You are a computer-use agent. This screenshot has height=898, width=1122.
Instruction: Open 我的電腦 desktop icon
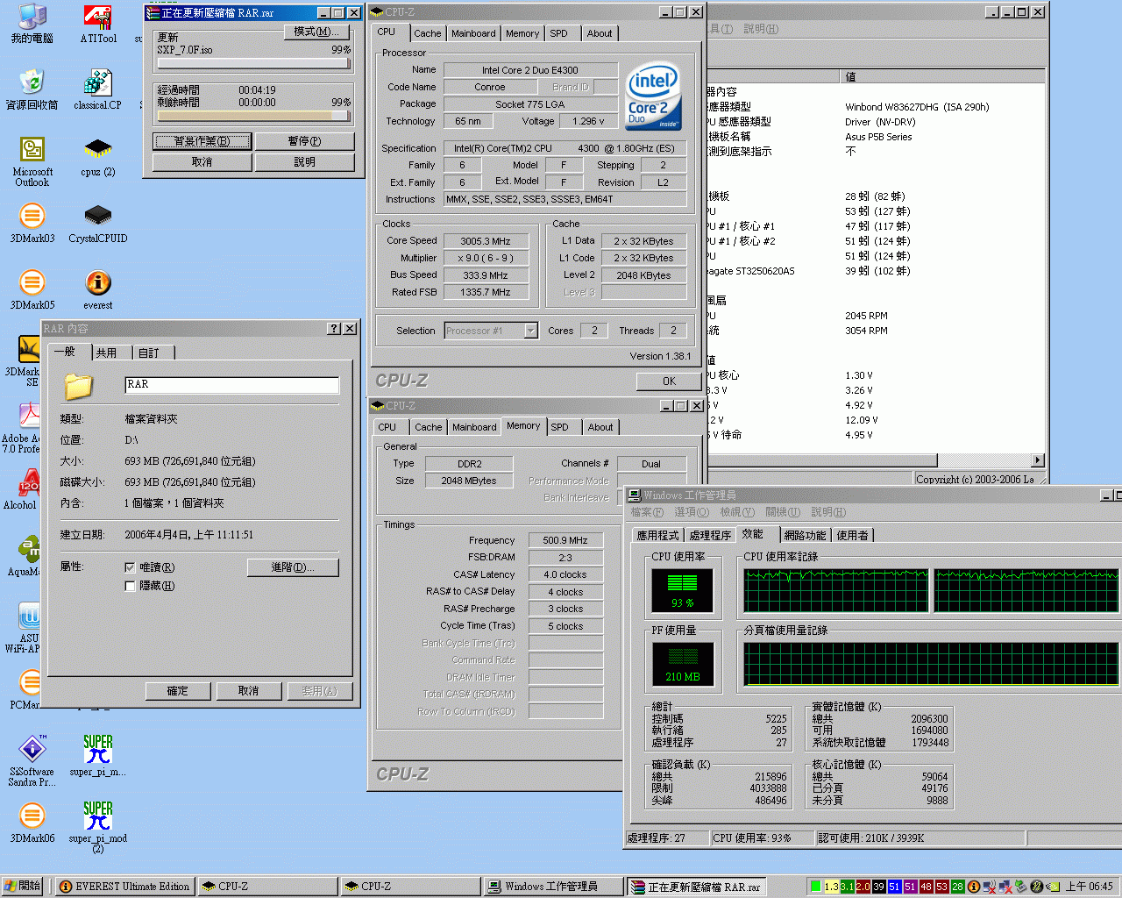point(32,24)
